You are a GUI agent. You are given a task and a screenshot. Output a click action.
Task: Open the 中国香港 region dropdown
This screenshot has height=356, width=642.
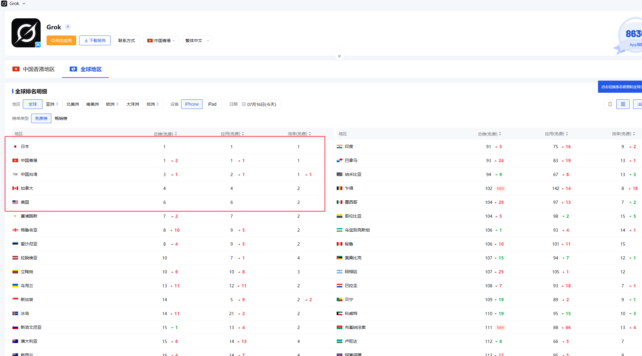click(x=161, y=41)
